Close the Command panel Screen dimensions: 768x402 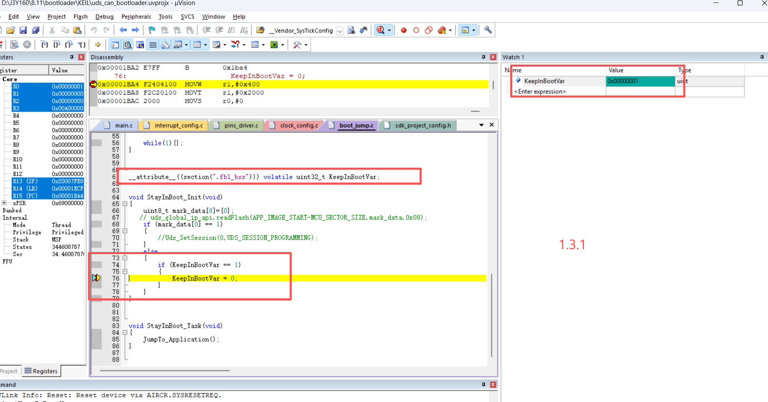click(493, 385)
